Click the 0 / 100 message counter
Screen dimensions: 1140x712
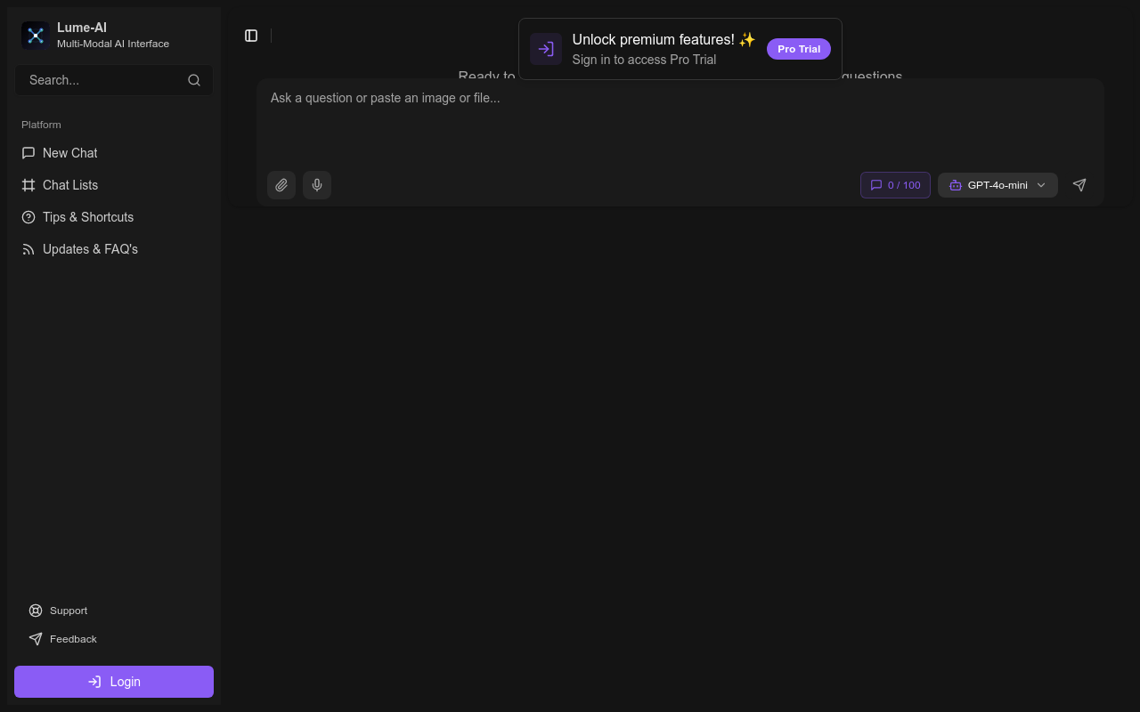point(895,185)
